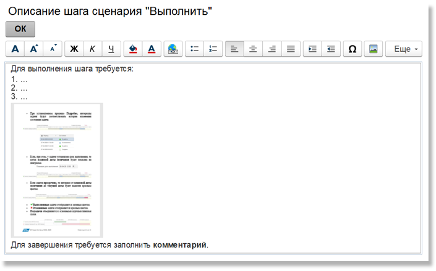Insert a special symbol (Omega)
Viewport: 436px width, 271px height.
click(353, 49)
